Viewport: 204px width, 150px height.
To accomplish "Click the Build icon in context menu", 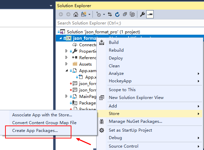I will click(102, 43).
